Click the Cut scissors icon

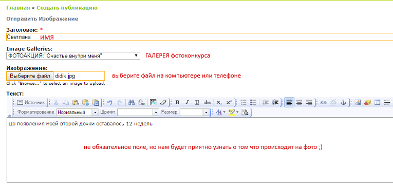56,102
